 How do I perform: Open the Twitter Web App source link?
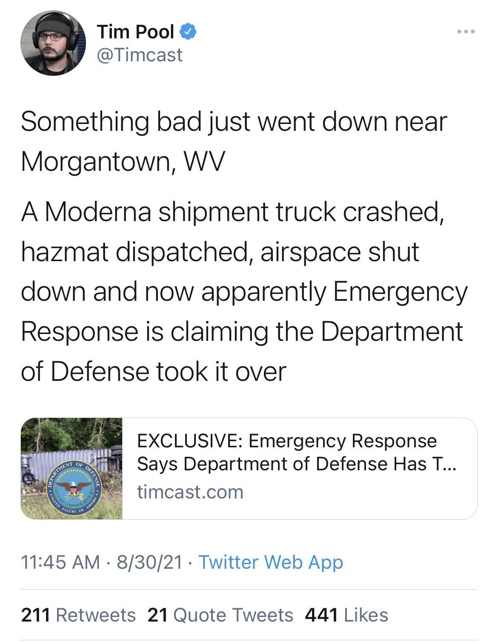(271, 562)
